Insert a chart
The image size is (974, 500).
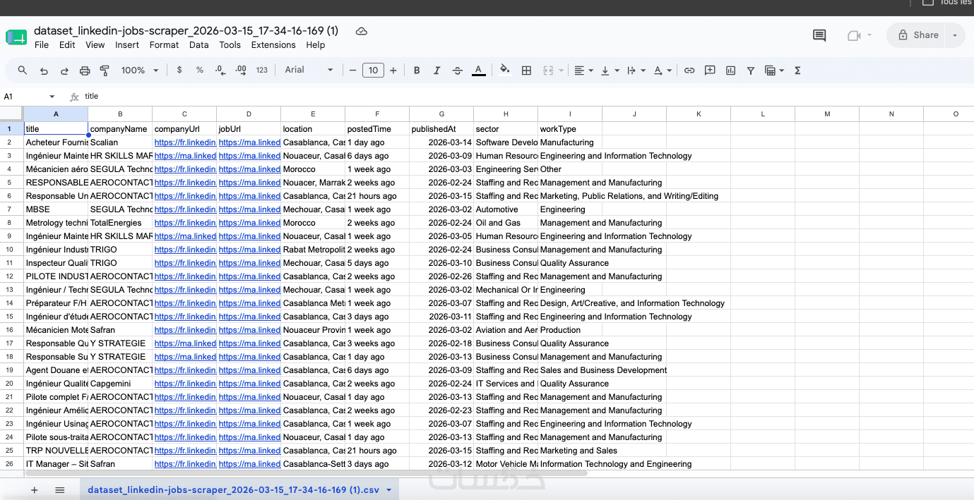tap(730, 71)
